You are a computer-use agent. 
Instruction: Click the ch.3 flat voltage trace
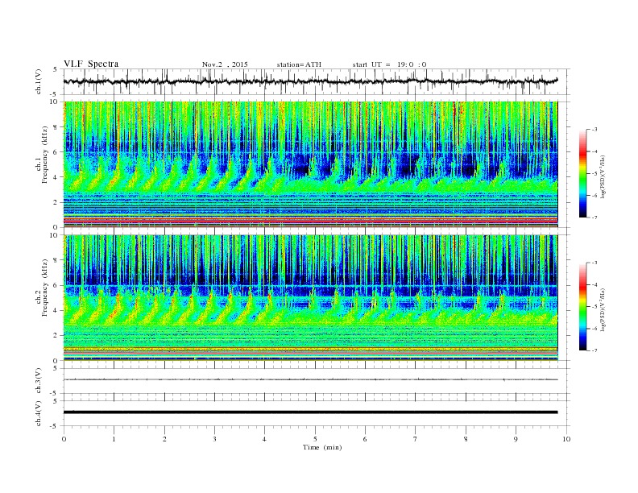coord(310,379)
